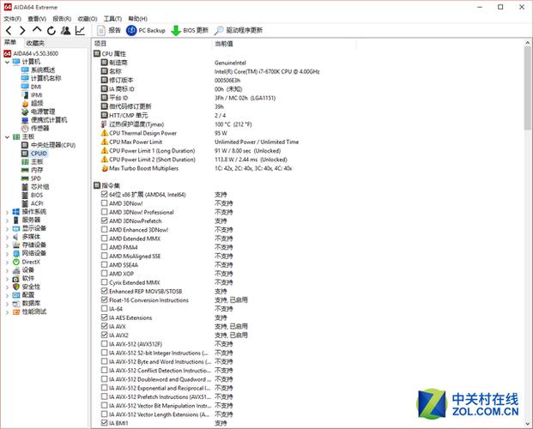
Task: Select IPMI in the tree
Action: tap(32, 95)
